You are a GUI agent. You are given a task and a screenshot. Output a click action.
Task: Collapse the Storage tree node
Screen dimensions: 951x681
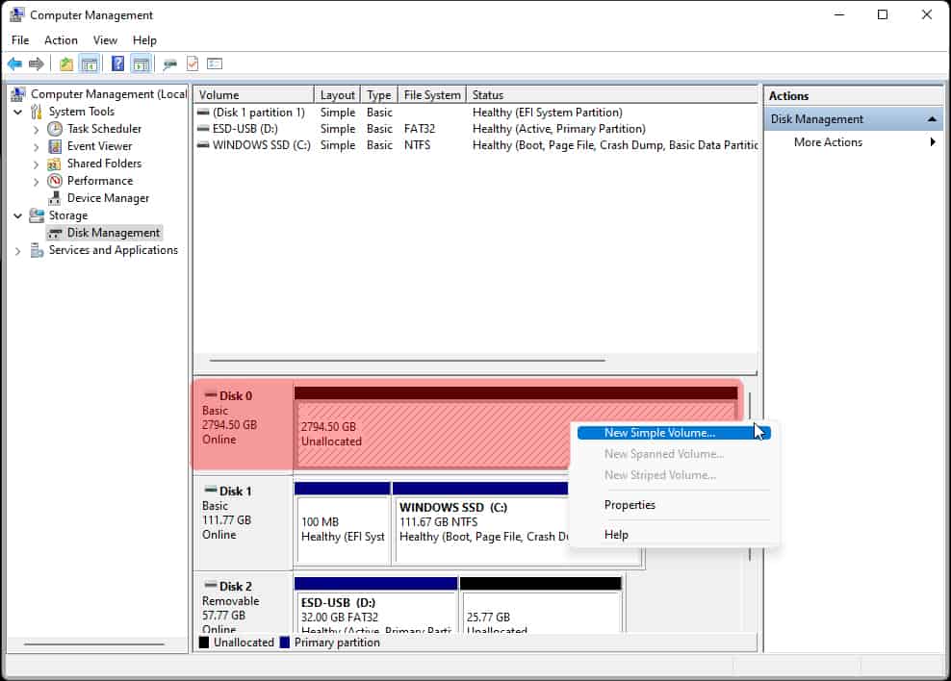pyautogui.click(x=17, y=215)
